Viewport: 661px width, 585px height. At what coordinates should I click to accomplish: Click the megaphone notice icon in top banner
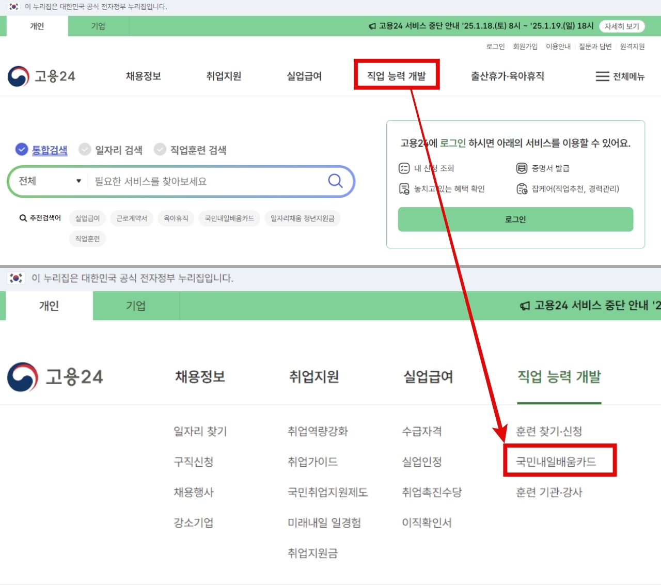pyautogui.click(x=372, y=26)
